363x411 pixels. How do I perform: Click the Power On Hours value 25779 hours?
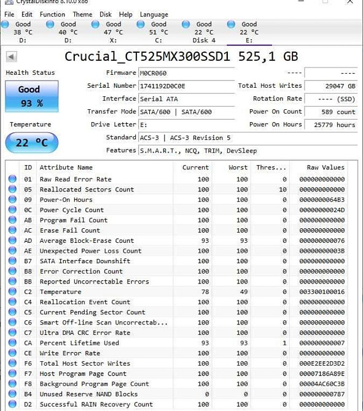coord(330,125)
